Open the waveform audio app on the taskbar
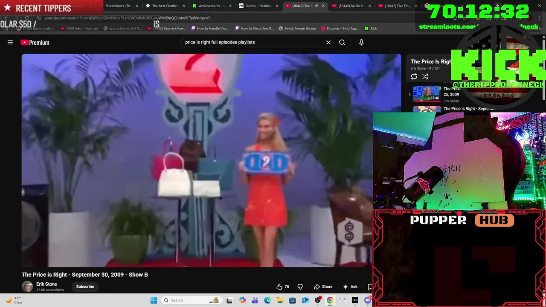Viewport: 546px width, 307px height. (x=355, y=300)
